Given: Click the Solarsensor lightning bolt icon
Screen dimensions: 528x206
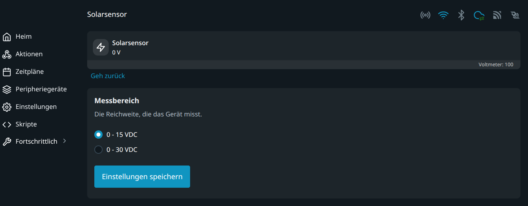Looking at the screenshot, I should click(x=101, y=47).
